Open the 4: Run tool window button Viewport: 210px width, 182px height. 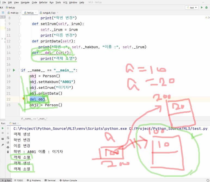[6, 180]
